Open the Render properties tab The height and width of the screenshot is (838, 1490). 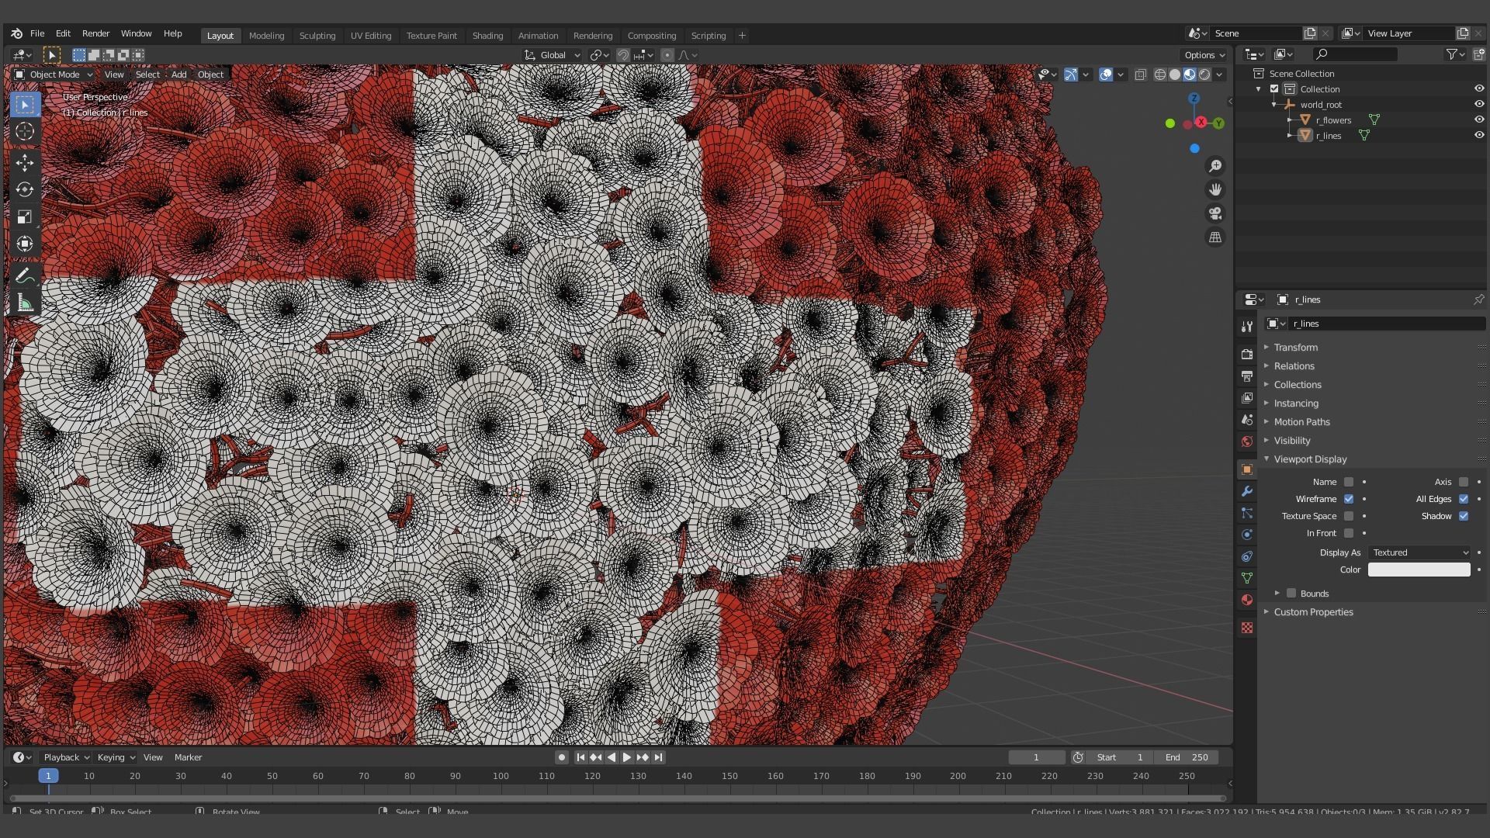coord(1247,355)
